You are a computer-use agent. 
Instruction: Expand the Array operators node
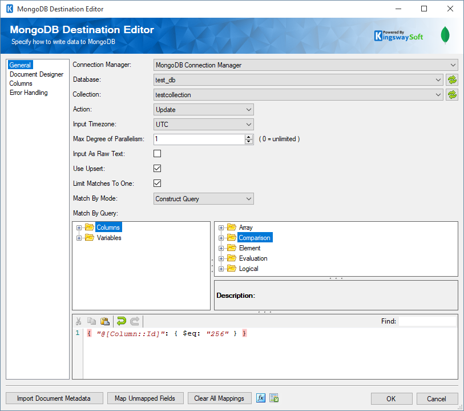pyautogui.click(x=221, y=228)
